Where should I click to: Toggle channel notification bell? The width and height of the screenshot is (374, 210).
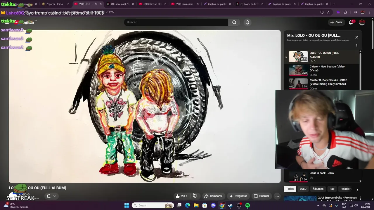click(49, 196)
